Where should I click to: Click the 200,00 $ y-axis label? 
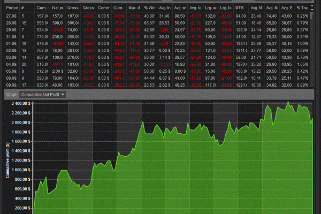point(22,208)
